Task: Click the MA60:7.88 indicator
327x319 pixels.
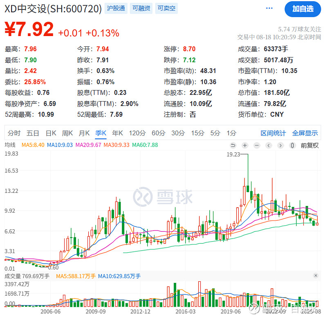Action: click(145, 145)
